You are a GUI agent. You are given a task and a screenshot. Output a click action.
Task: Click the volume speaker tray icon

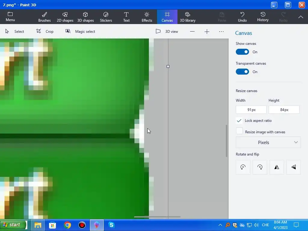256,225
